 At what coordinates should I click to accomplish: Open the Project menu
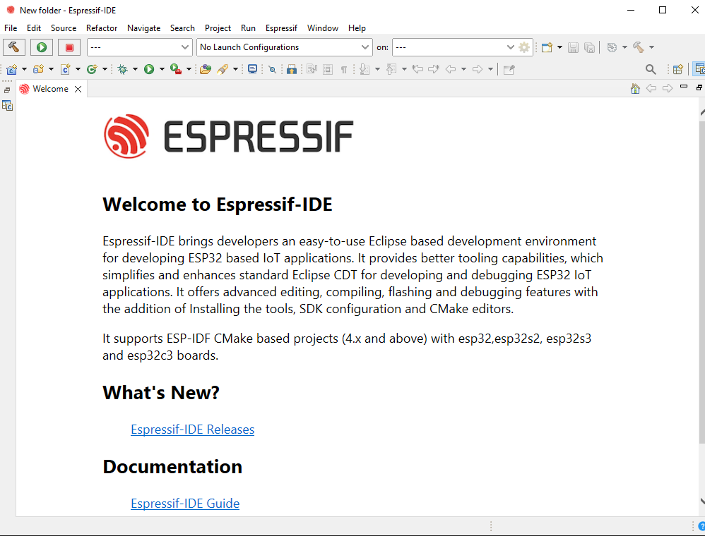218,28
